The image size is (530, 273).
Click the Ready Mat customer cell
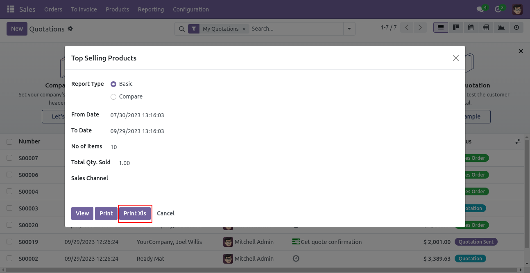pyautogui.click(x=150, y=259)
